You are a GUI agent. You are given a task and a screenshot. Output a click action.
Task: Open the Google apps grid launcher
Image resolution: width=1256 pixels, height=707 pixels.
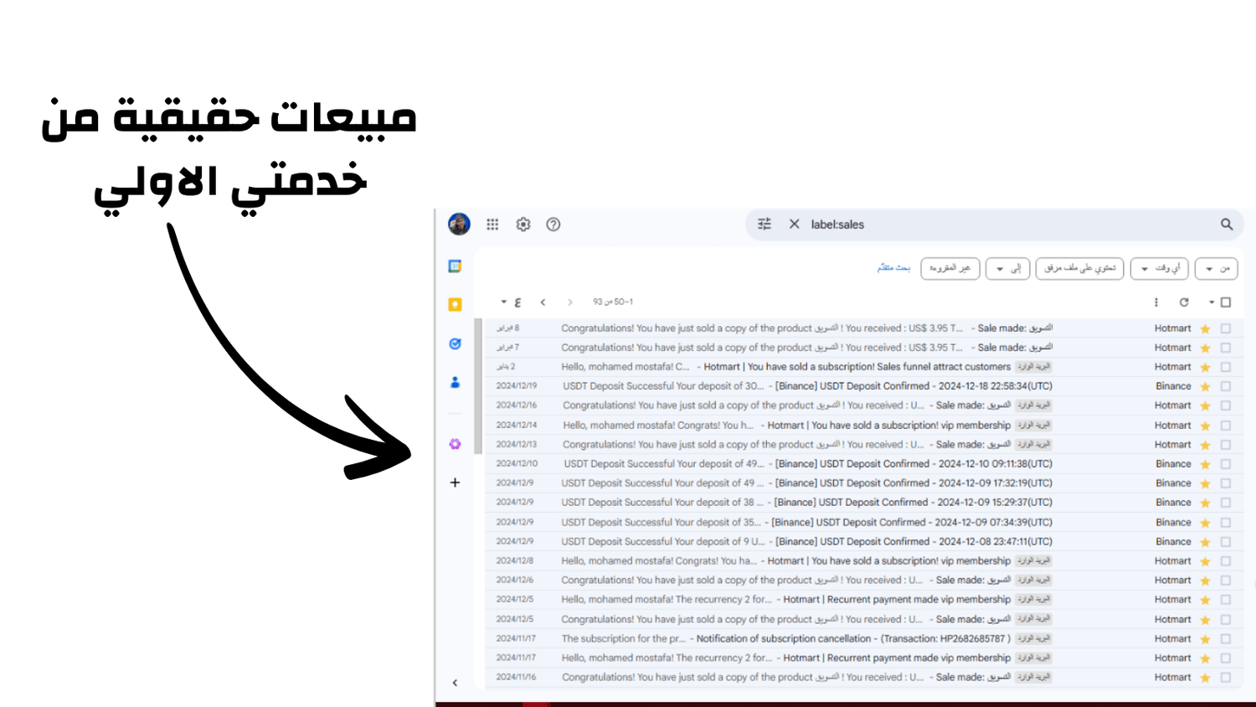[492, 224]
